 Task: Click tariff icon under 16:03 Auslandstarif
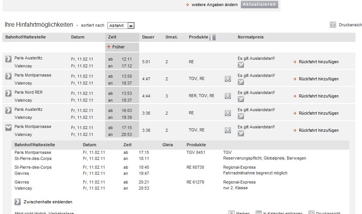241,116
